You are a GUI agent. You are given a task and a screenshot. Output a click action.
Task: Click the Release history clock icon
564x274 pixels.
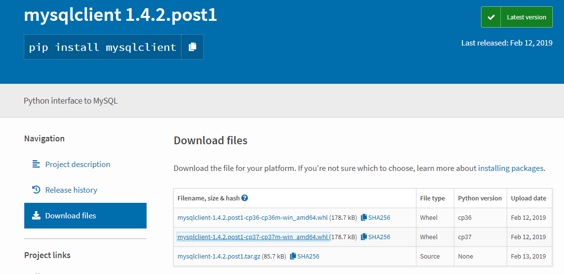coord(36,190)
